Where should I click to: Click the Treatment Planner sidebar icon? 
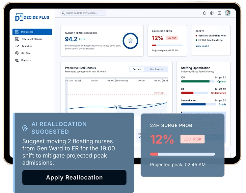point(17,39)
